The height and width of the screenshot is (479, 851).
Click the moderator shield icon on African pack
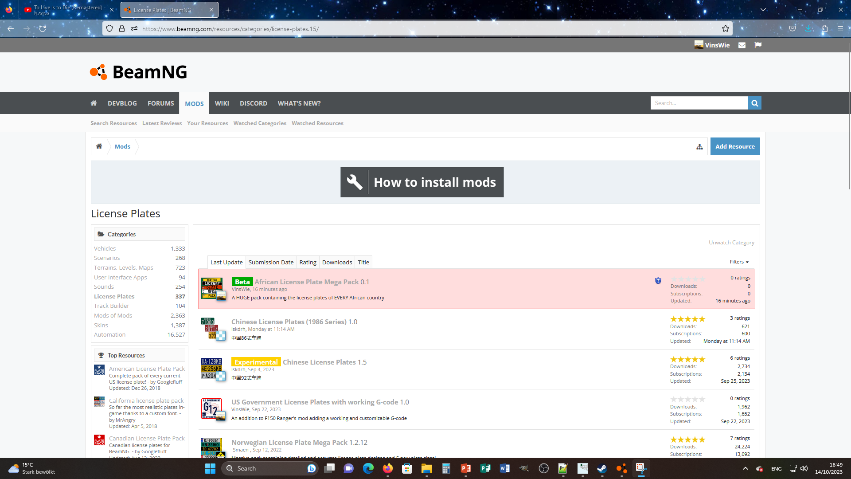658,281
